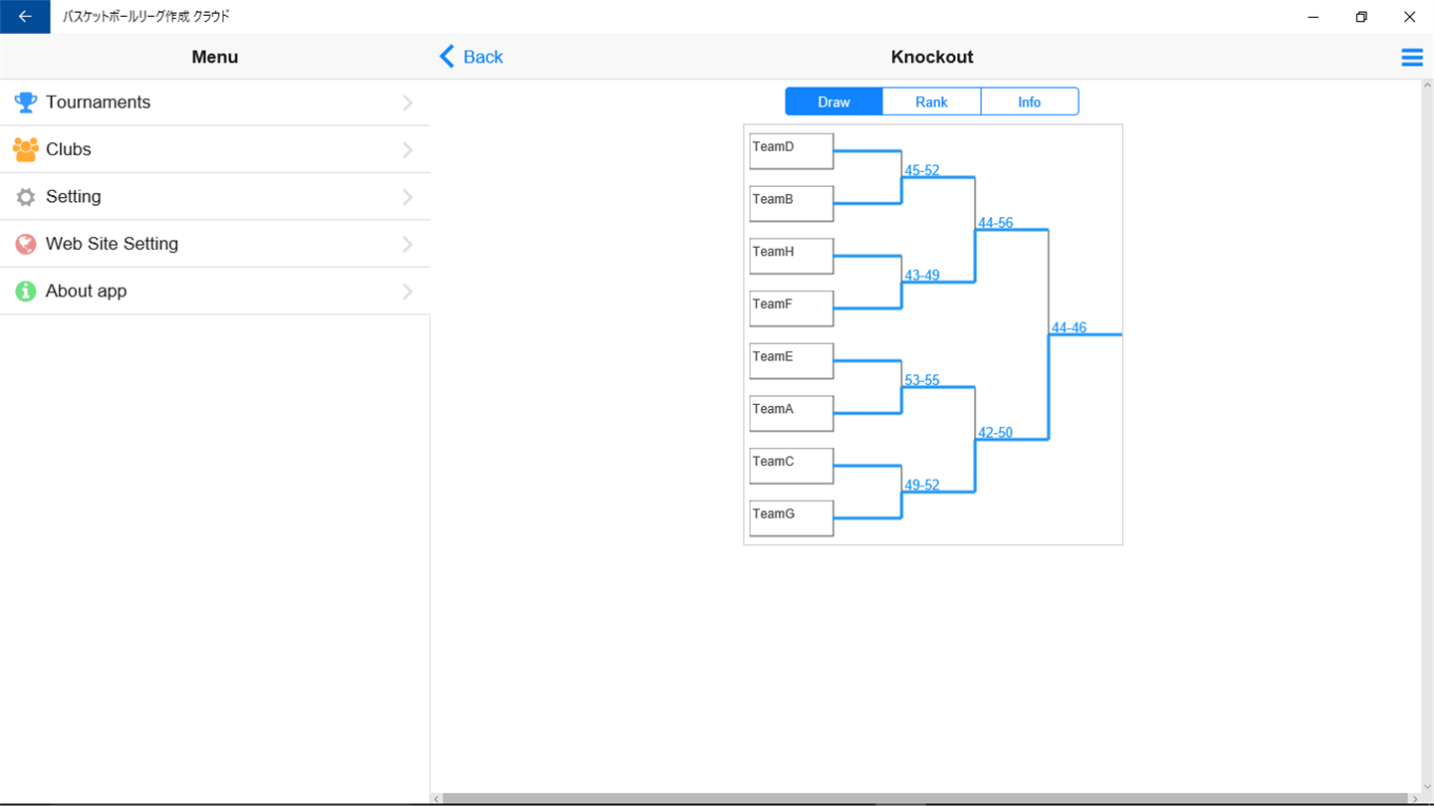Select the TeamD bracket box
Viewport: 1434px width, 806px height.
point(791,151)
